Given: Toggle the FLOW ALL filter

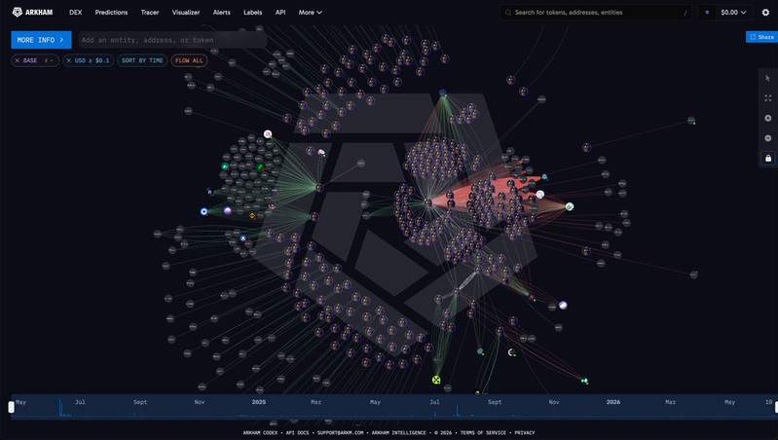Looking at the screenshot, I should tap(189, 60).
